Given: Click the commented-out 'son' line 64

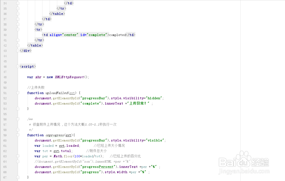Looking at the screenshot, I should click(x=84, y=162).
